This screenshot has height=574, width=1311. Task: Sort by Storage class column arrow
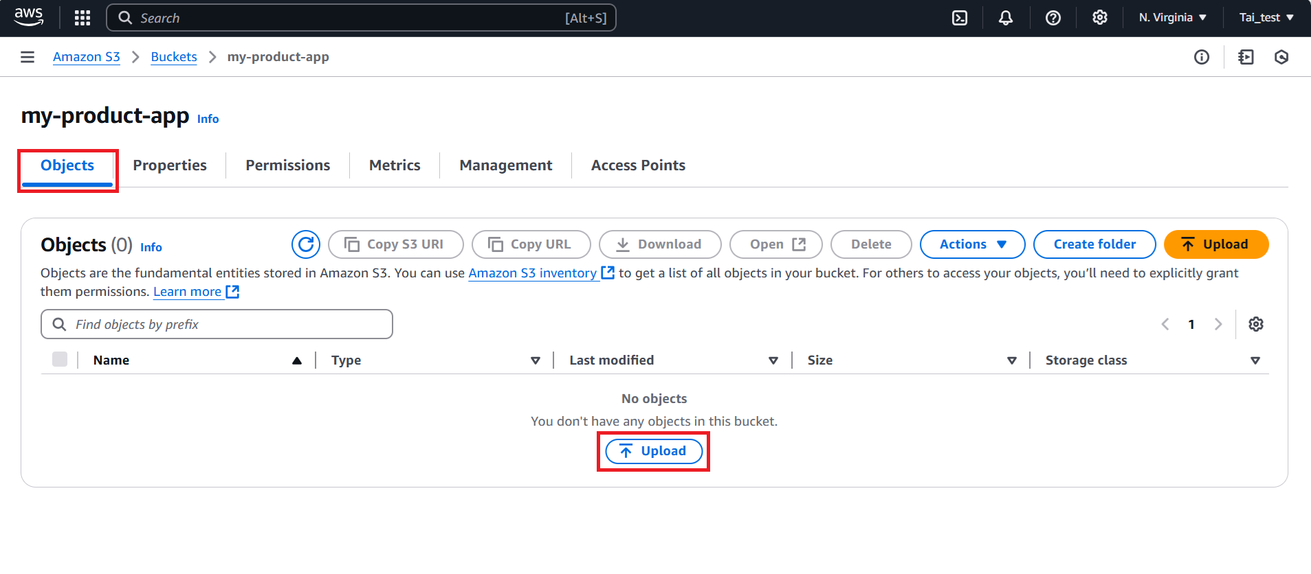(1255, 360)
